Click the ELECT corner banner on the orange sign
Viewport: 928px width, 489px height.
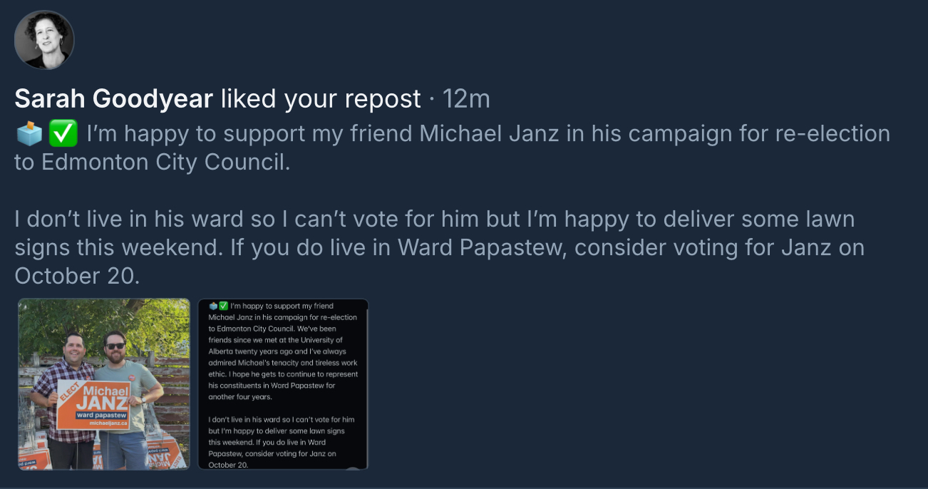[71, 392]
